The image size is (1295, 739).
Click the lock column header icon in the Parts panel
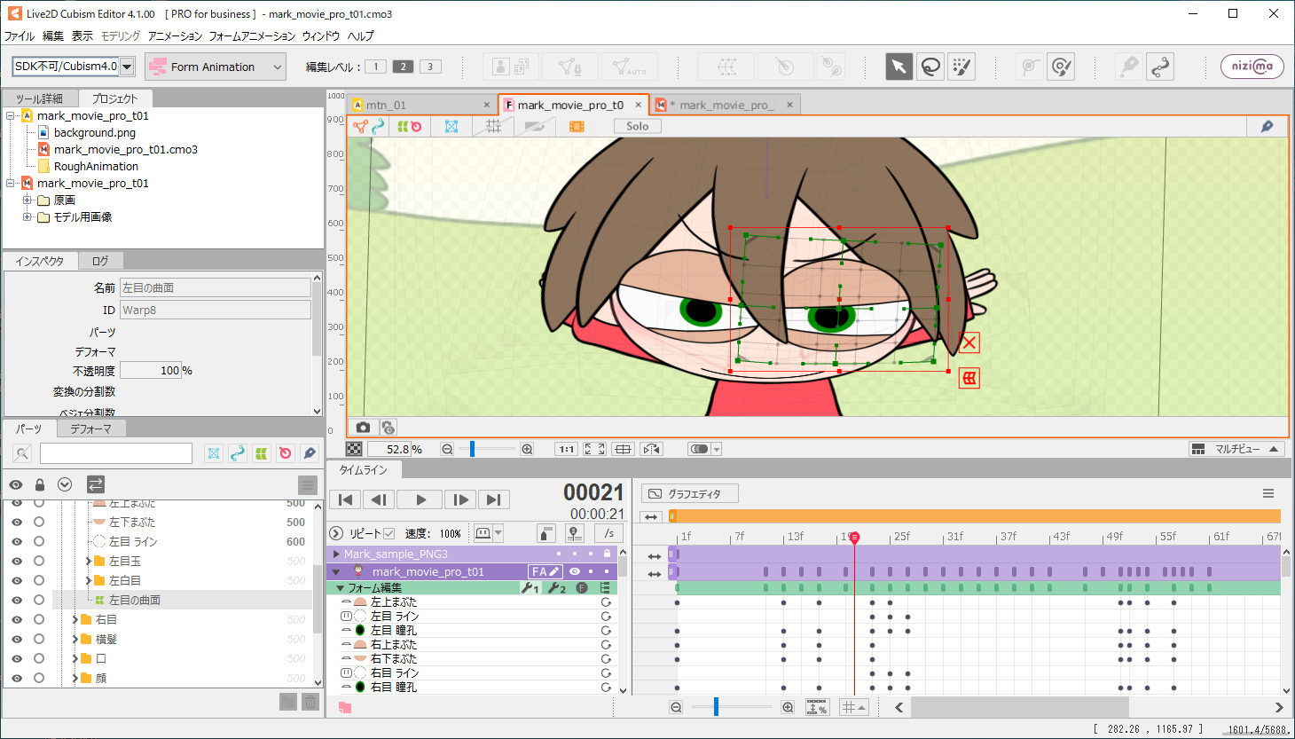[39, 484]
